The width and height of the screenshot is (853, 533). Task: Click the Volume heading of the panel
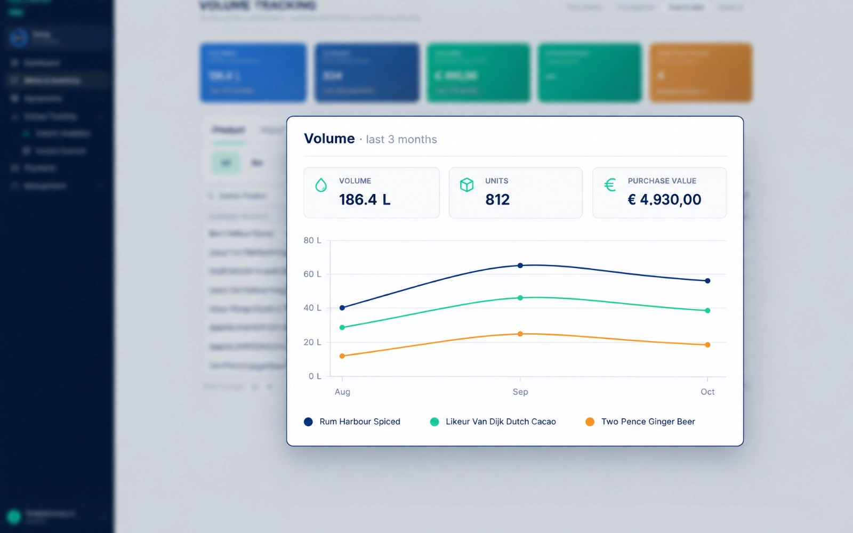point(329,139)
